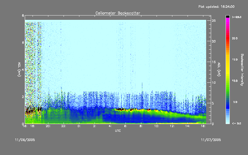The height and width of the screenshot is (155, 248).
Task: Click the "20.0" colorbar label
Action: [235, 38]
